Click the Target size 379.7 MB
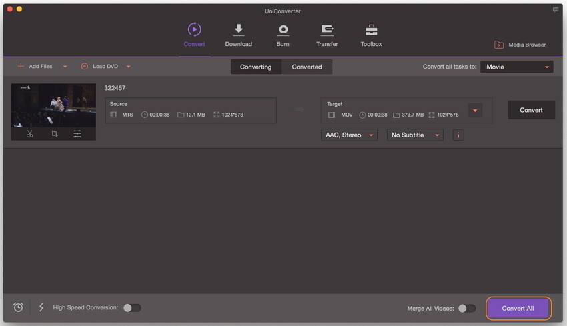 412,115
